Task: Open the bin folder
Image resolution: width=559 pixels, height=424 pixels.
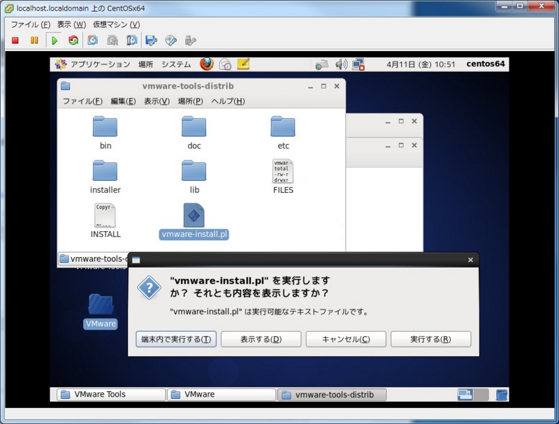Action: (x=106, y=133)
